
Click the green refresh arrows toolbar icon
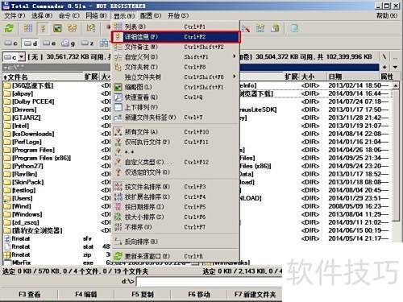[9, 28]
